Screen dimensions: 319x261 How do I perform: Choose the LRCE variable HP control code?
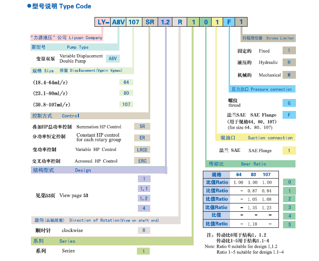click(x=142, y=150)
